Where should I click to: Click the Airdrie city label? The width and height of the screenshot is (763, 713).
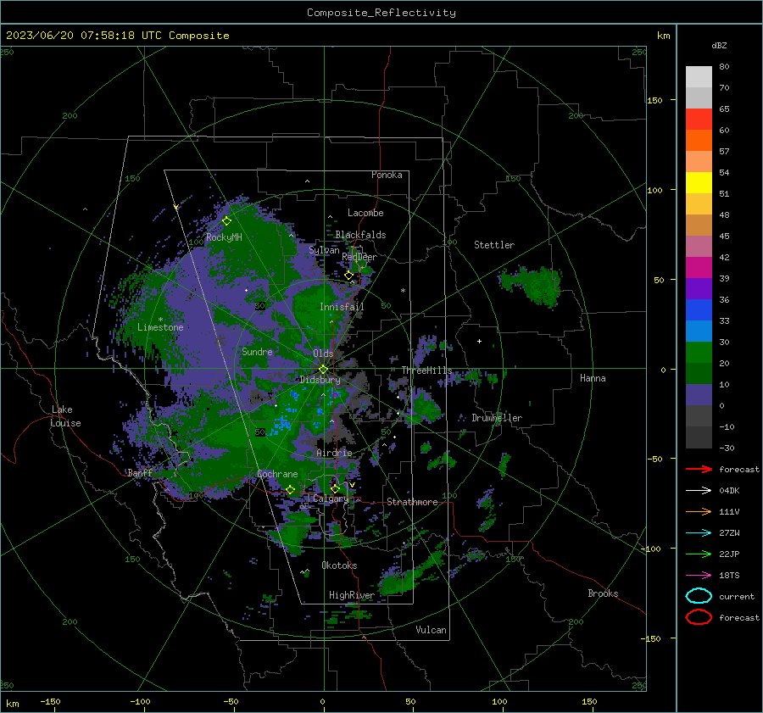(x=334, y=453)
